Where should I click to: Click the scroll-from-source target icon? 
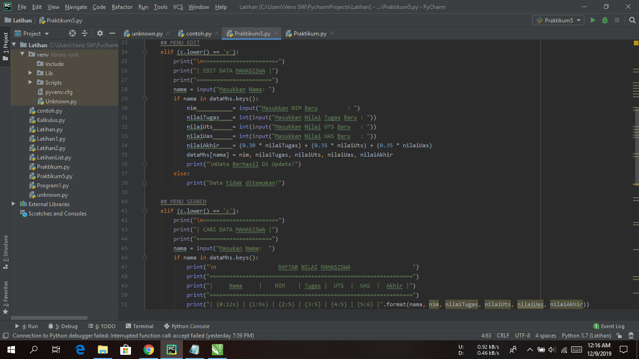pyautogui.click(x=73, y=33)
